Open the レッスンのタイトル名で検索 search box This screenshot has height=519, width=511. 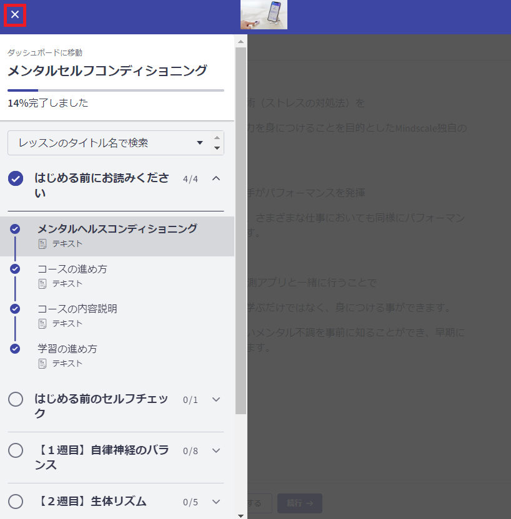pyautogui.click(x=116, y=143)
